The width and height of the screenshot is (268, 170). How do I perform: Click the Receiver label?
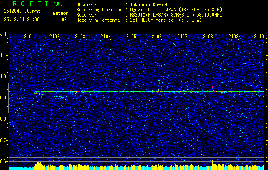click(86, 15)
